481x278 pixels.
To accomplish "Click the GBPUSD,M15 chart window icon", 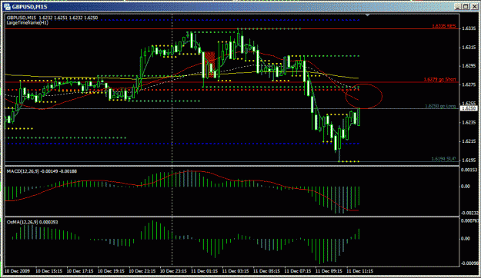I will (x=7, y=6).
